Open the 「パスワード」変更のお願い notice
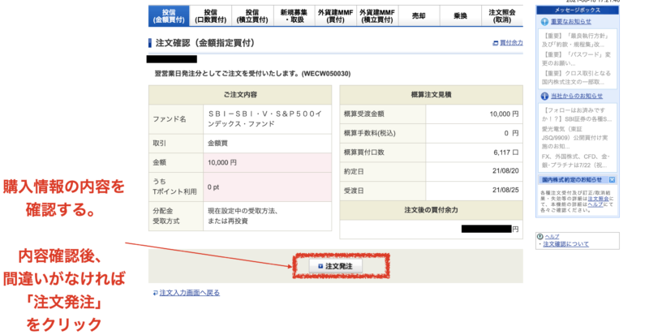Viewport: 649px width, 335px height. coord(577,58)
